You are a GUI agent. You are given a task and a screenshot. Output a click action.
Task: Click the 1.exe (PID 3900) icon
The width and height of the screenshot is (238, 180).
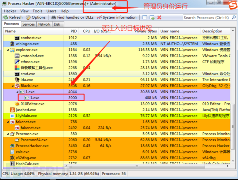point(27,98)
